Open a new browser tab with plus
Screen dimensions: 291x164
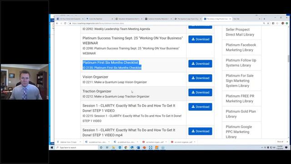coord(264,19)
